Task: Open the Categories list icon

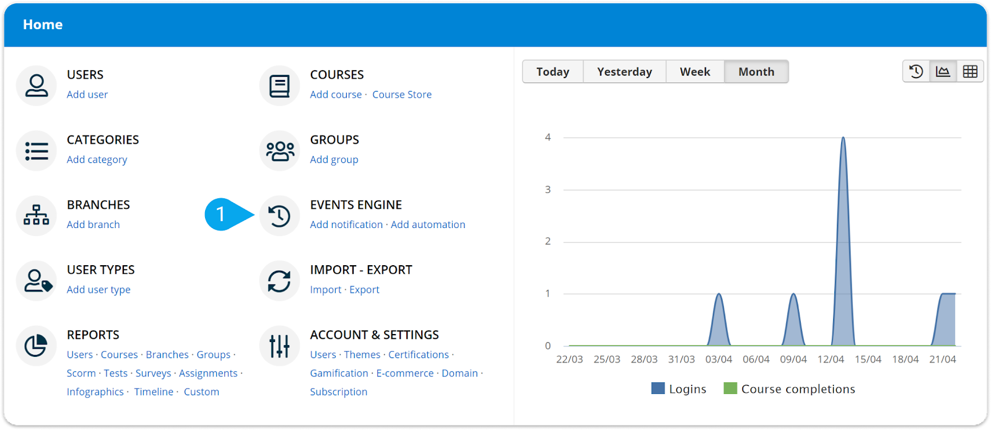Action: click(x=37, y=151)
